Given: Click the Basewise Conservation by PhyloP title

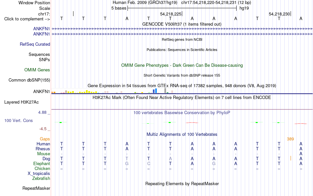Looking at the screenshot, I should pyautogui.click(x=182, y=113).
